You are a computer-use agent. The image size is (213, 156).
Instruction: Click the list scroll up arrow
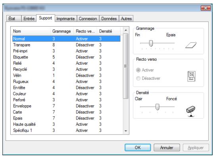tap(126, 30)
